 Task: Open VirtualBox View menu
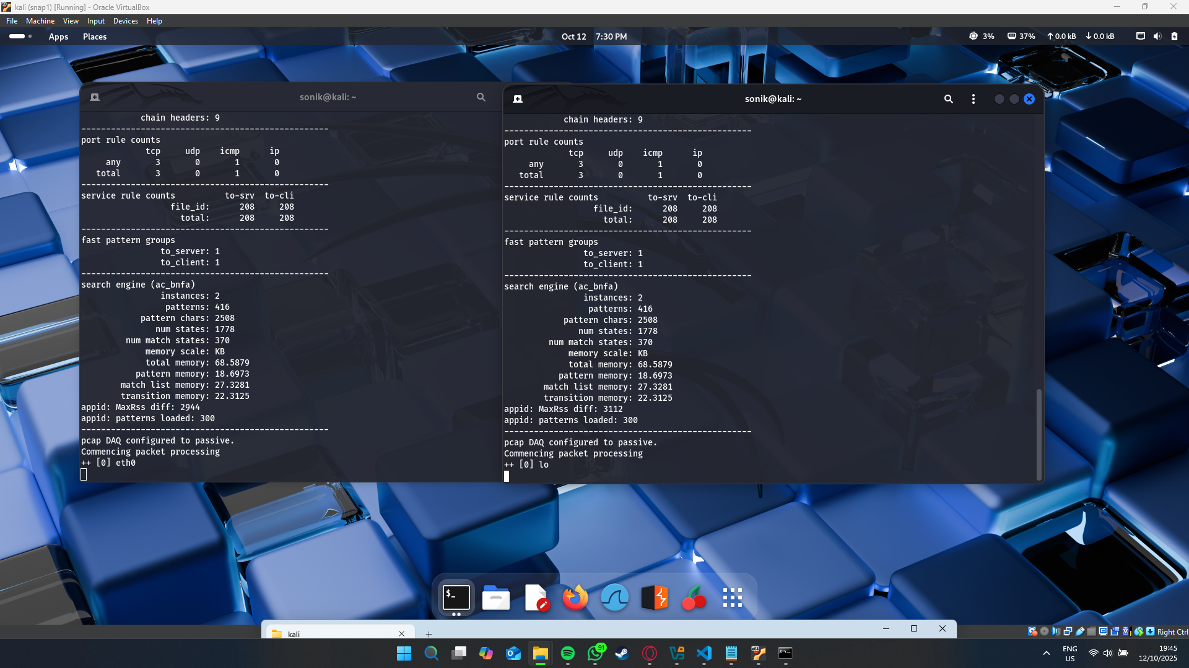tap(71, 21)
